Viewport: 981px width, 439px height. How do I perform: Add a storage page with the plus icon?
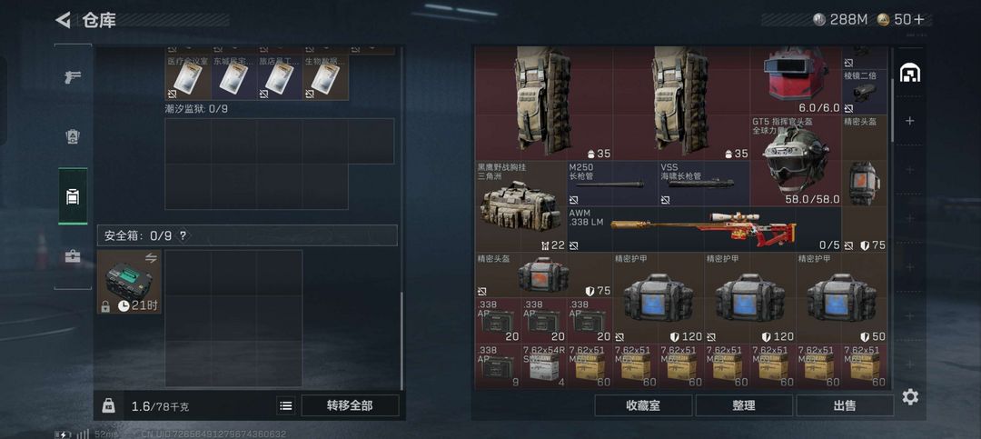pyautogui.click(x=910, y=120)
